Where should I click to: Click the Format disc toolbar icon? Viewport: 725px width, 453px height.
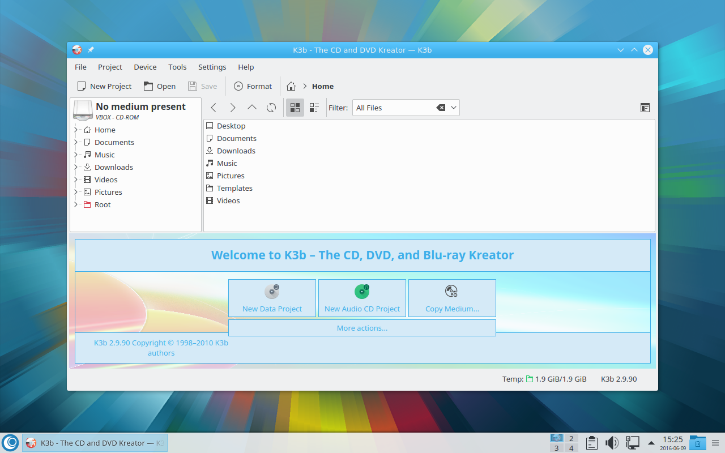point(238,86)
